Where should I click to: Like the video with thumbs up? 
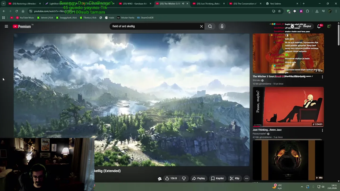[171, 178]
